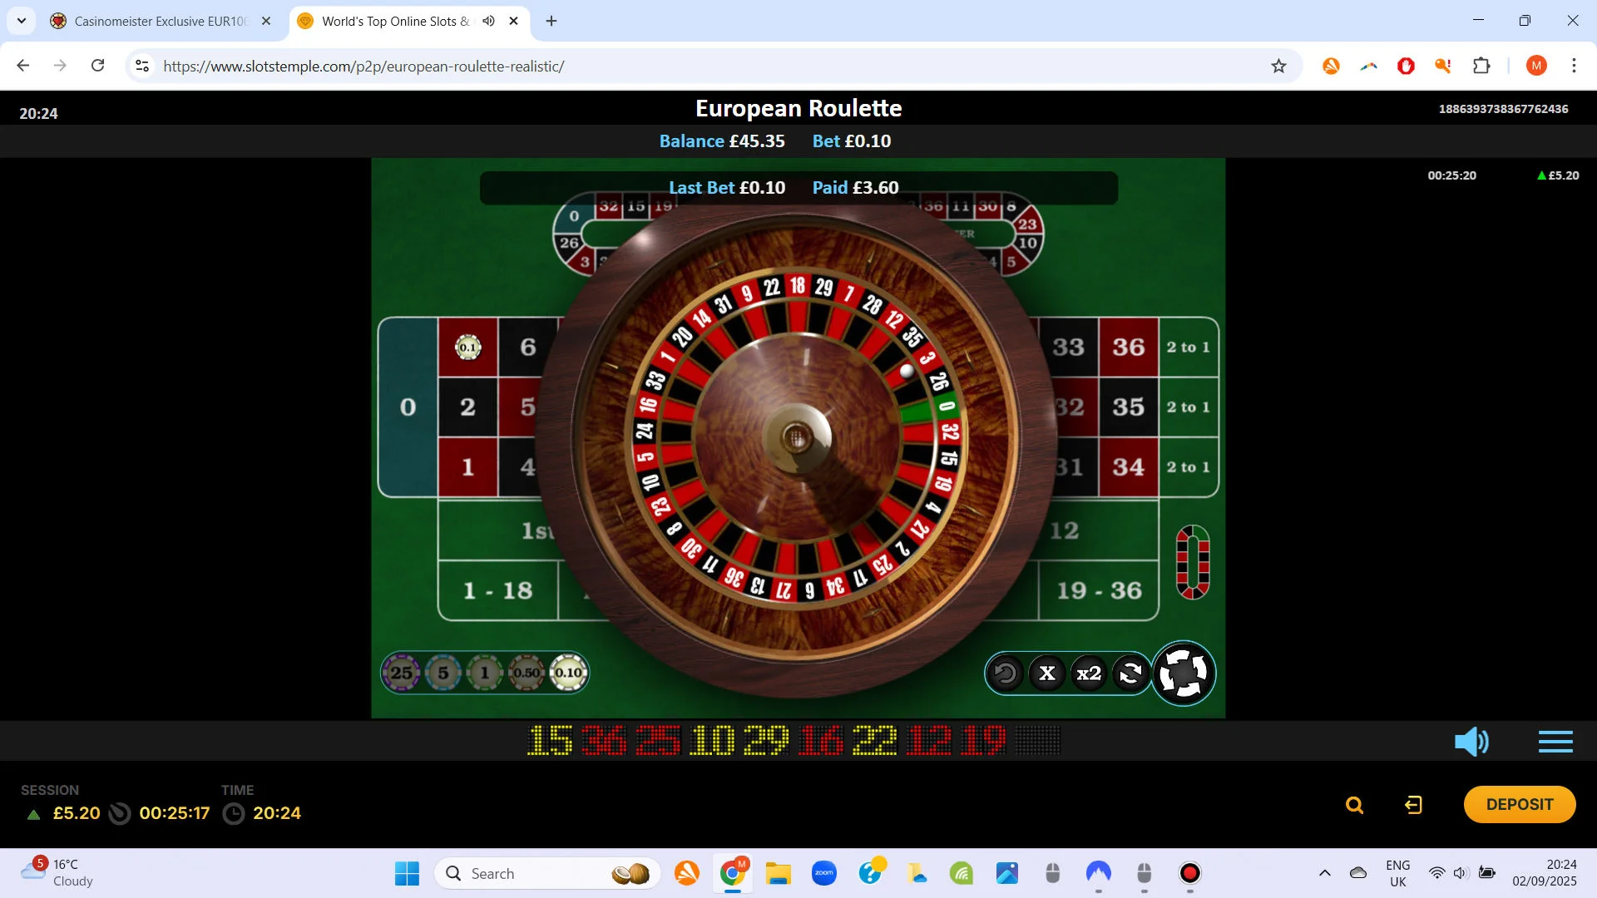Open File Explorer from taskbar
1597x898 pixels.
(779, 873)
